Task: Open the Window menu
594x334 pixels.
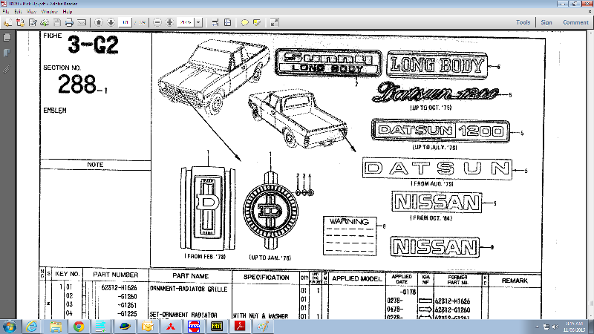Action: coord(50,12)
